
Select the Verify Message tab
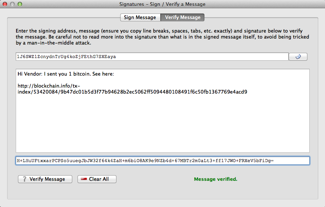coord(182,17)
